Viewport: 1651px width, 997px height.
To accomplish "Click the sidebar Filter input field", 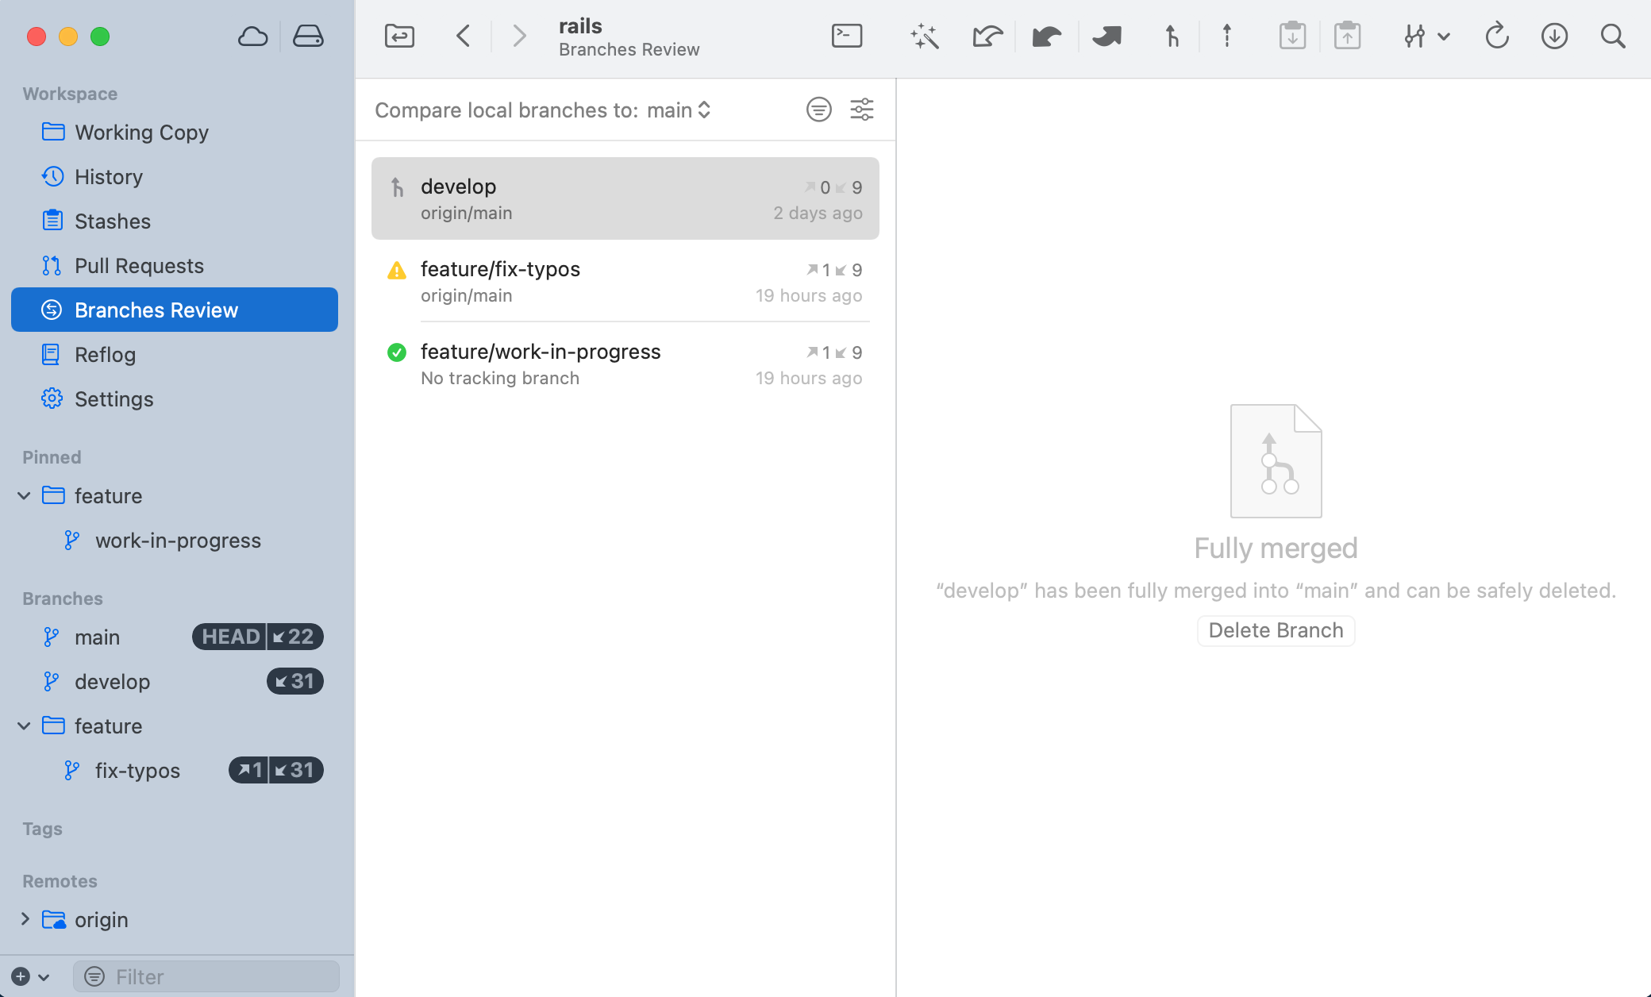I will (x=214, y=976).
